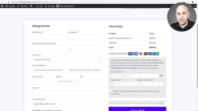Focus the Phone field
The height and width of the screenshot is (111, 198).
pyautogui.click(x=67, y=92)
